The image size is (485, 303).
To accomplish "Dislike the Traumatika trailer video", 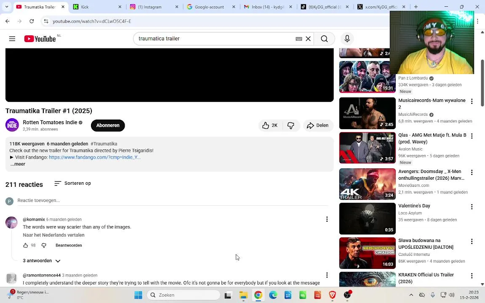I will 291,125.
